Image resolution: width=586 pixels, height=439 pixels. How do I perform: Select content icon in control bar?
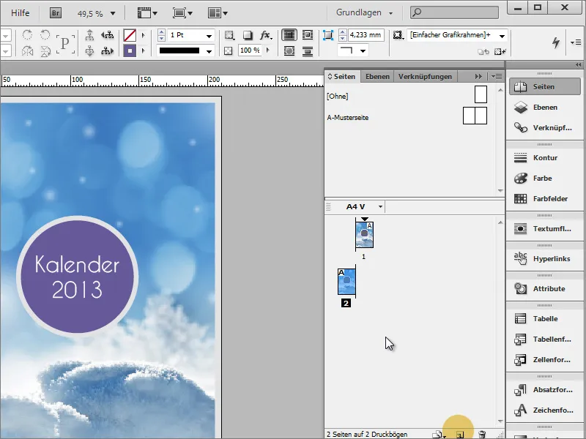(x=89, y=50)
